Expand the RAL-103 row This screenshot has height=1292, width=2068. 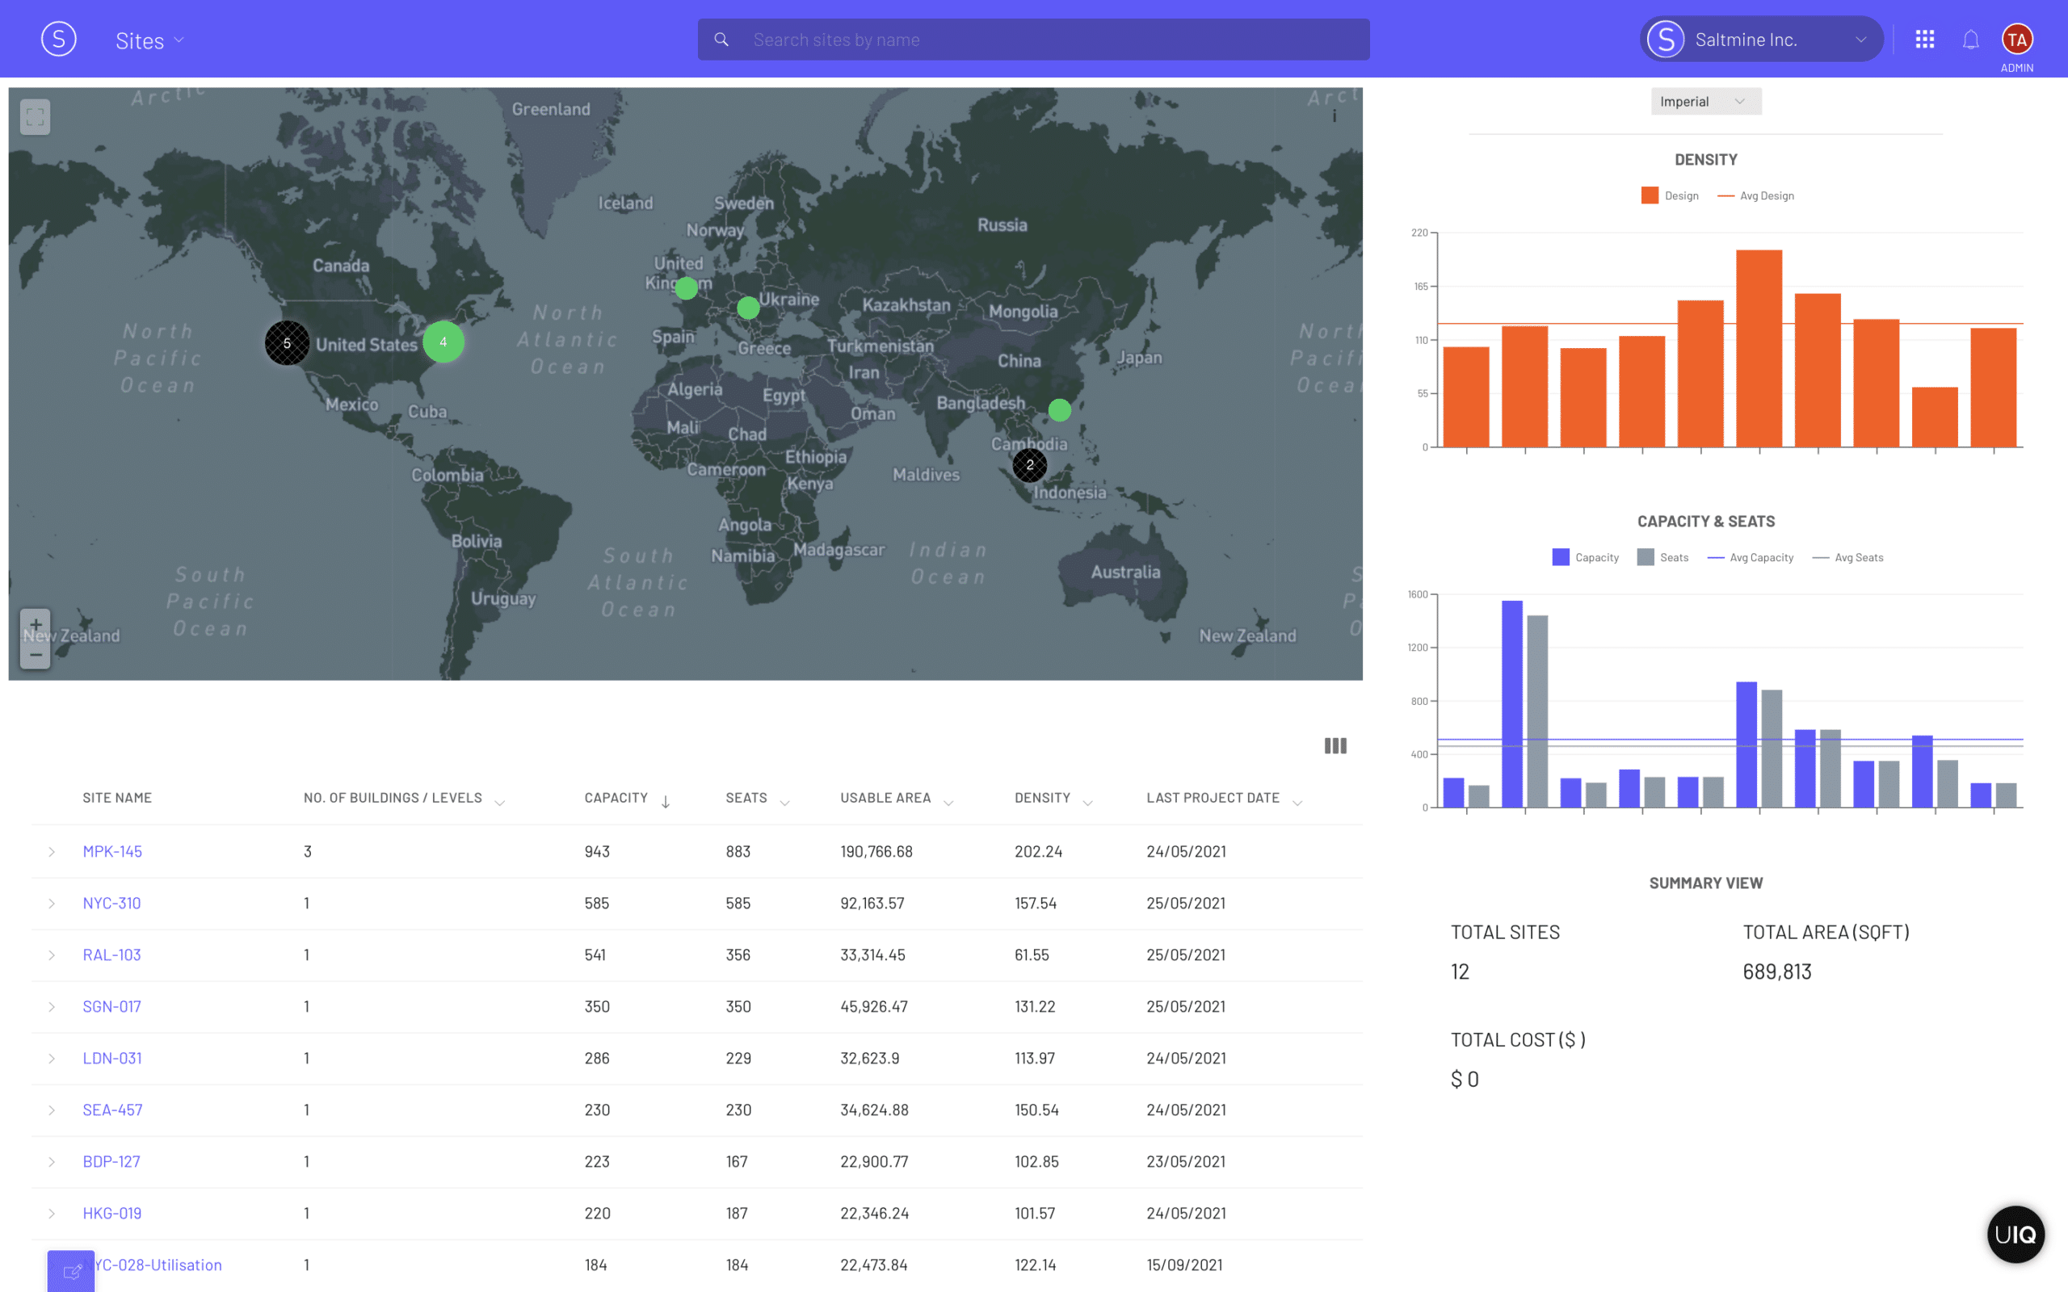51,955
